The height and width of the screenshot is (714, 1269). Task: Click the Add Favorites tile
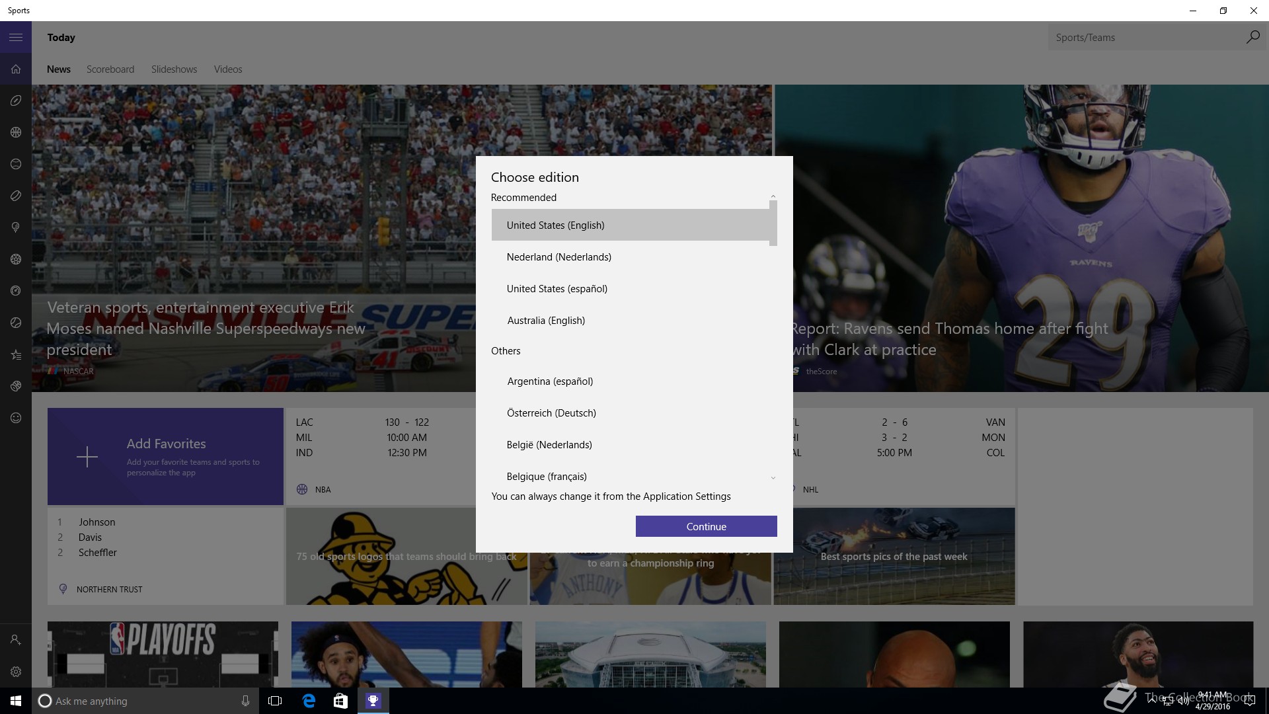165,457
